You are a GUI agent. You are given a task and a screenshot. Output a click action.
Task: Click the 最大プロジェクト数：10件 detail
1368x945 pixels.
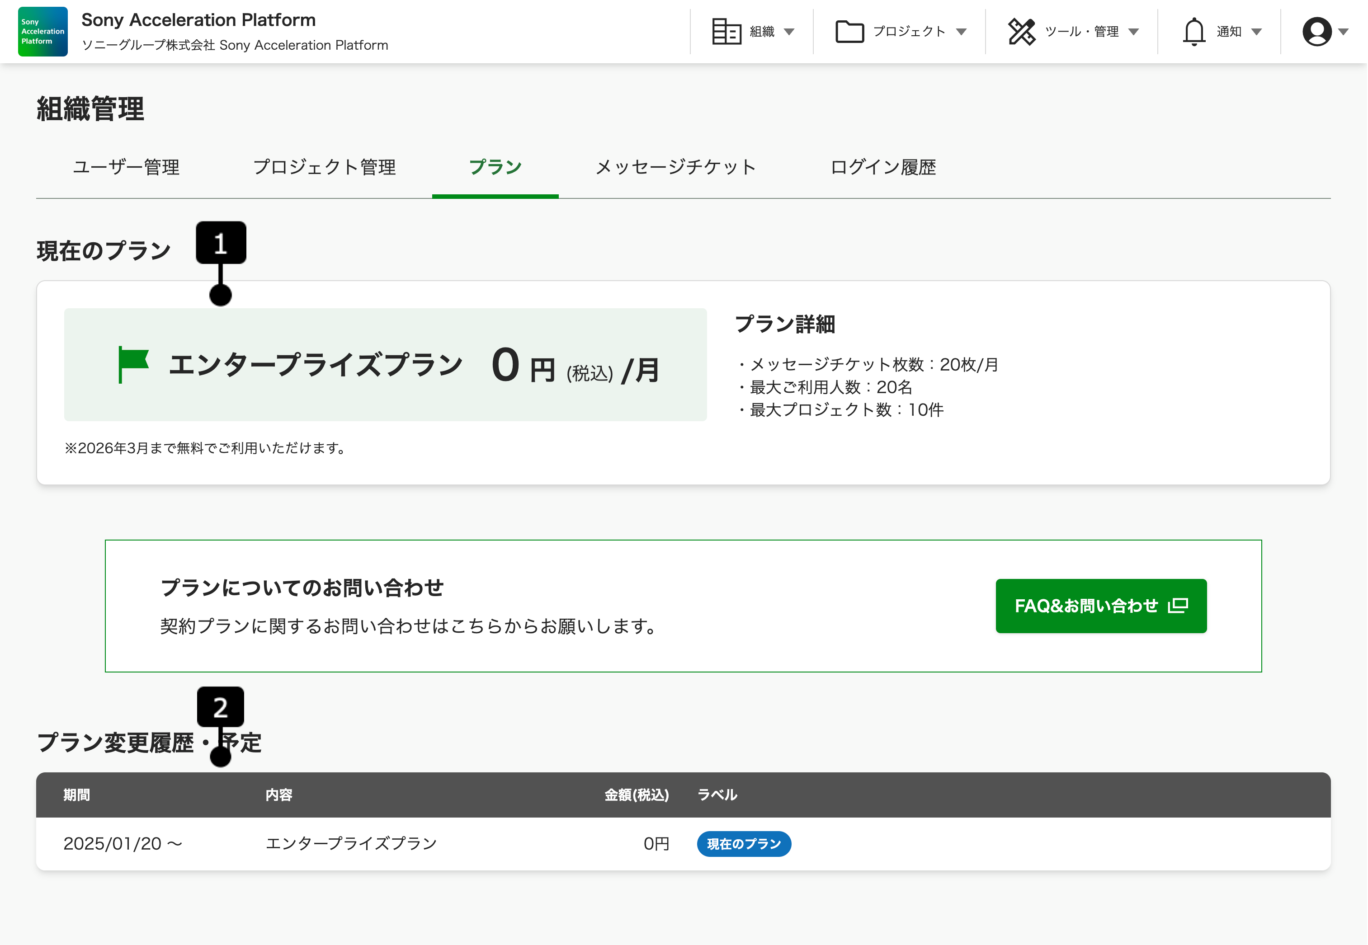pyautogui.click(x=840, y=410)
